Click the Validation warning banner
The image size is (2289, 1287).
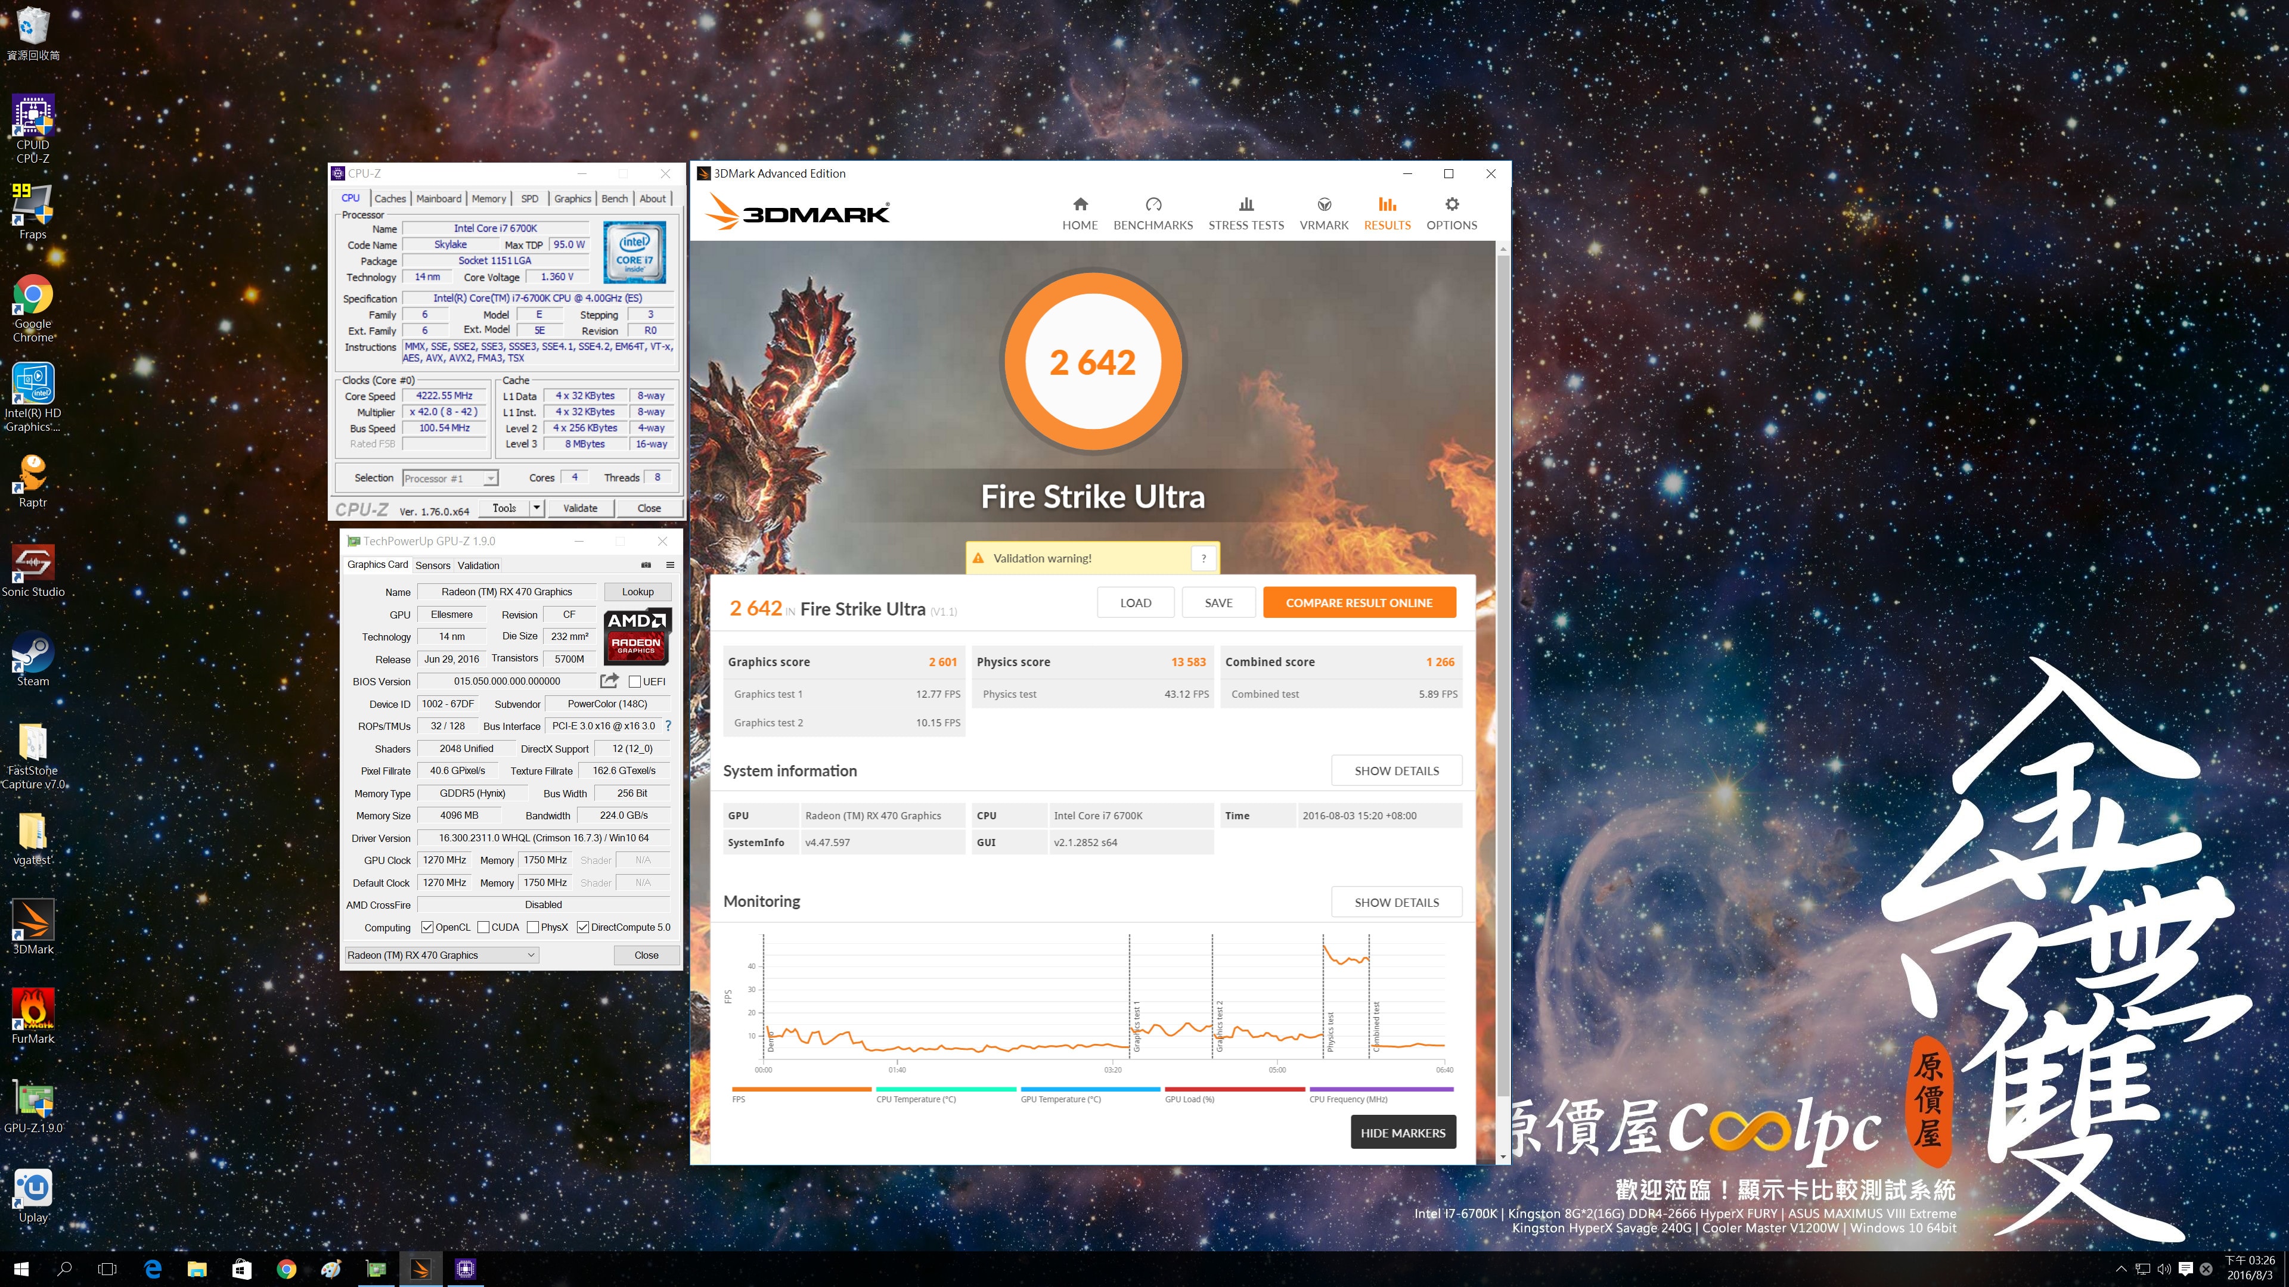pos(1092,558)
